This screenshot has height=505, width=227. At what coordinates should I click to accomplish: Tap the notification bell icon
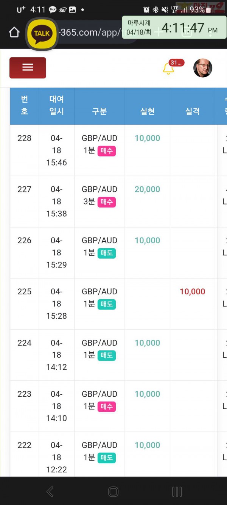[168, 69]
